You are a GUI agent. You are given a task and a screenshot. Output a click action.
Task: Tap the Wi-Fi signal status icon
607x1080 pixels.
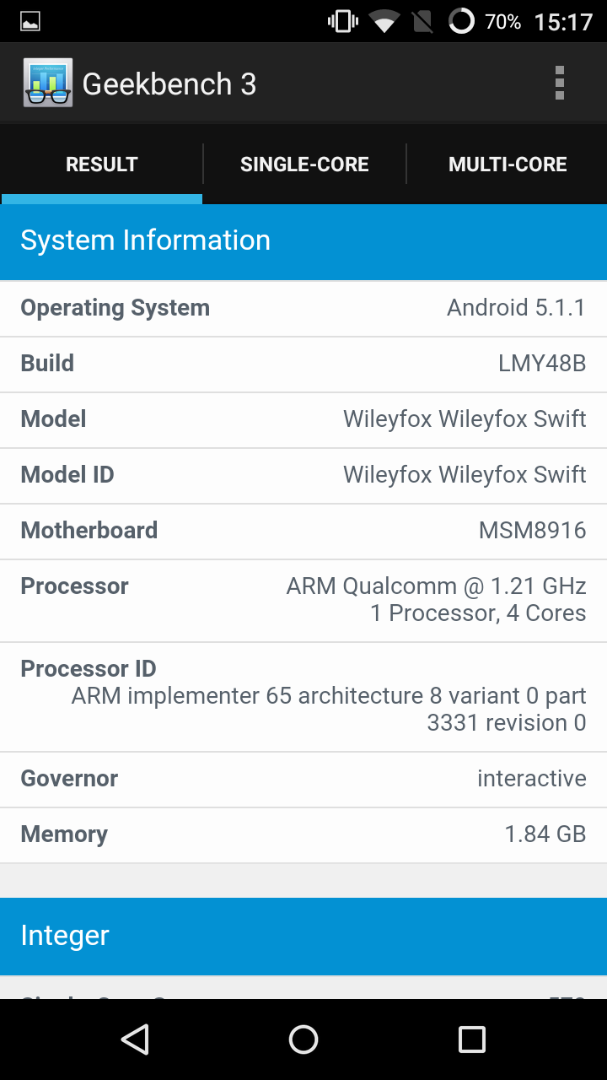coord(384,22)
